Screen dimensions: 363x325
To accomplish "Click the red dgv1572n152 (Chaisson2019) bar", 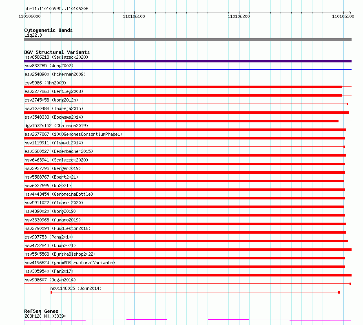I will 185,130.
